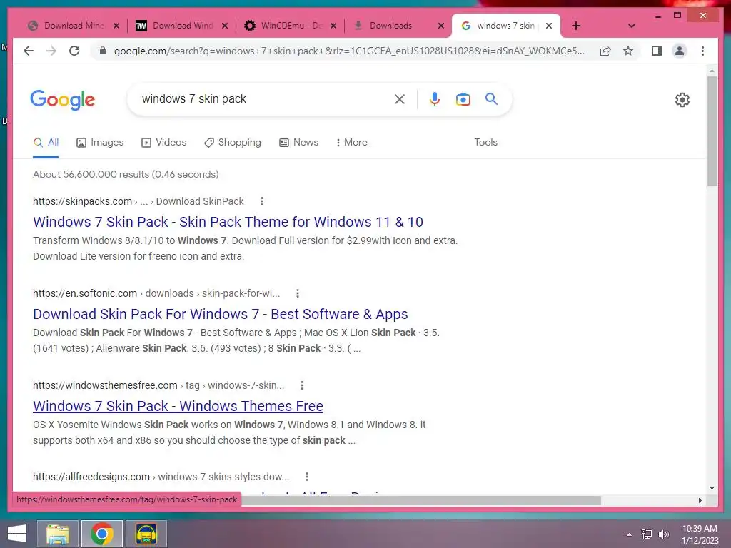
Task: Open Windows 7 Skin Pack Windows Themes Free link
Action: [x=178, y=406]
